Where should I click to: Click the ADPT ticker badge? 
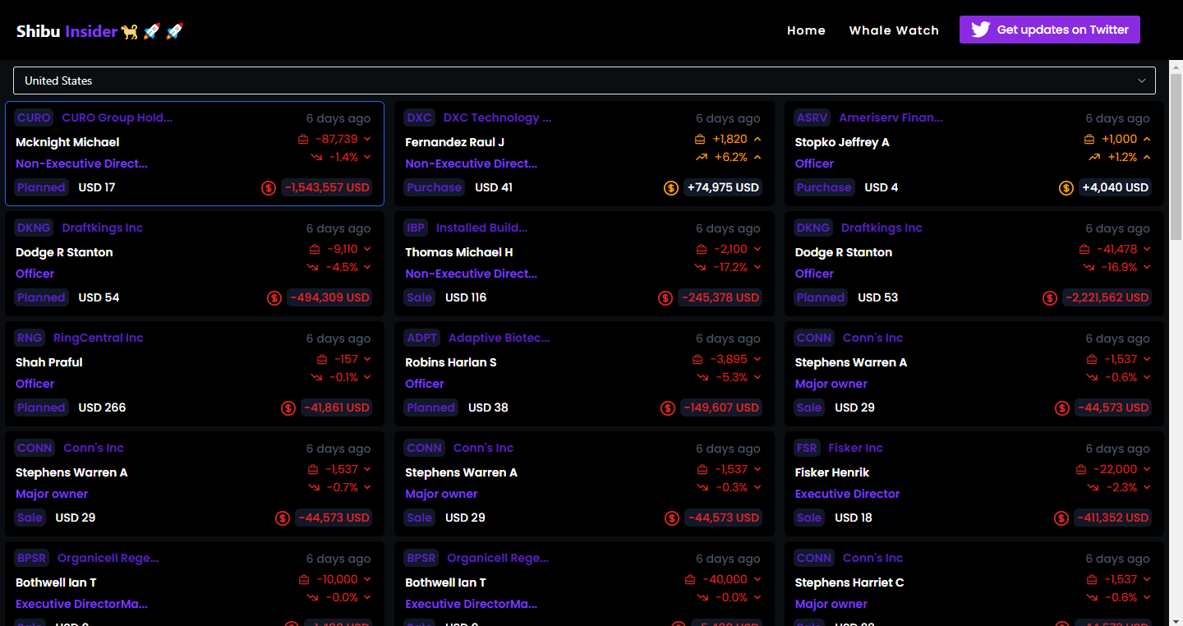[x=422, y=338]
